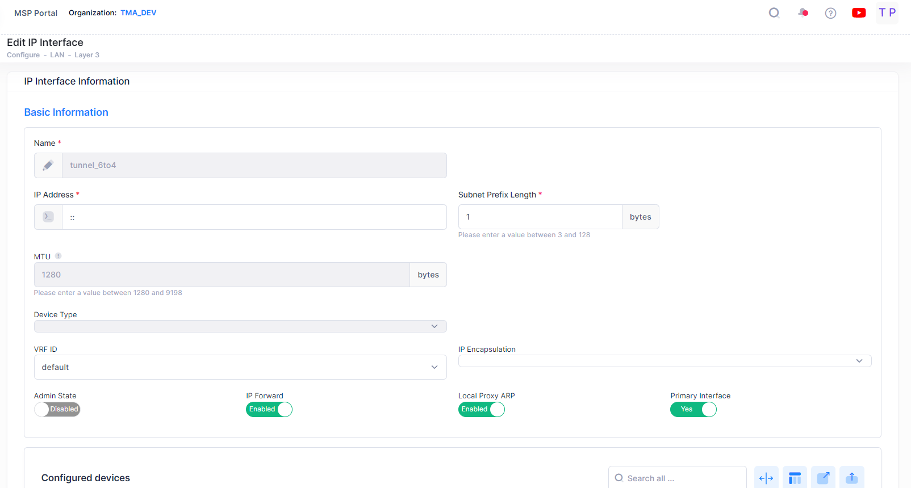
Task: Click the Configure breadcrumb link
Action: [23, 55]
